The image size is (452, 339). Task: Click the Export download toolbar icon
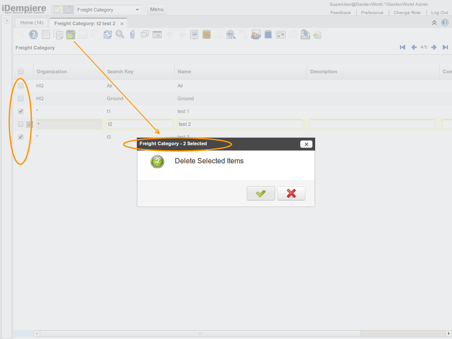click(305, 34)
